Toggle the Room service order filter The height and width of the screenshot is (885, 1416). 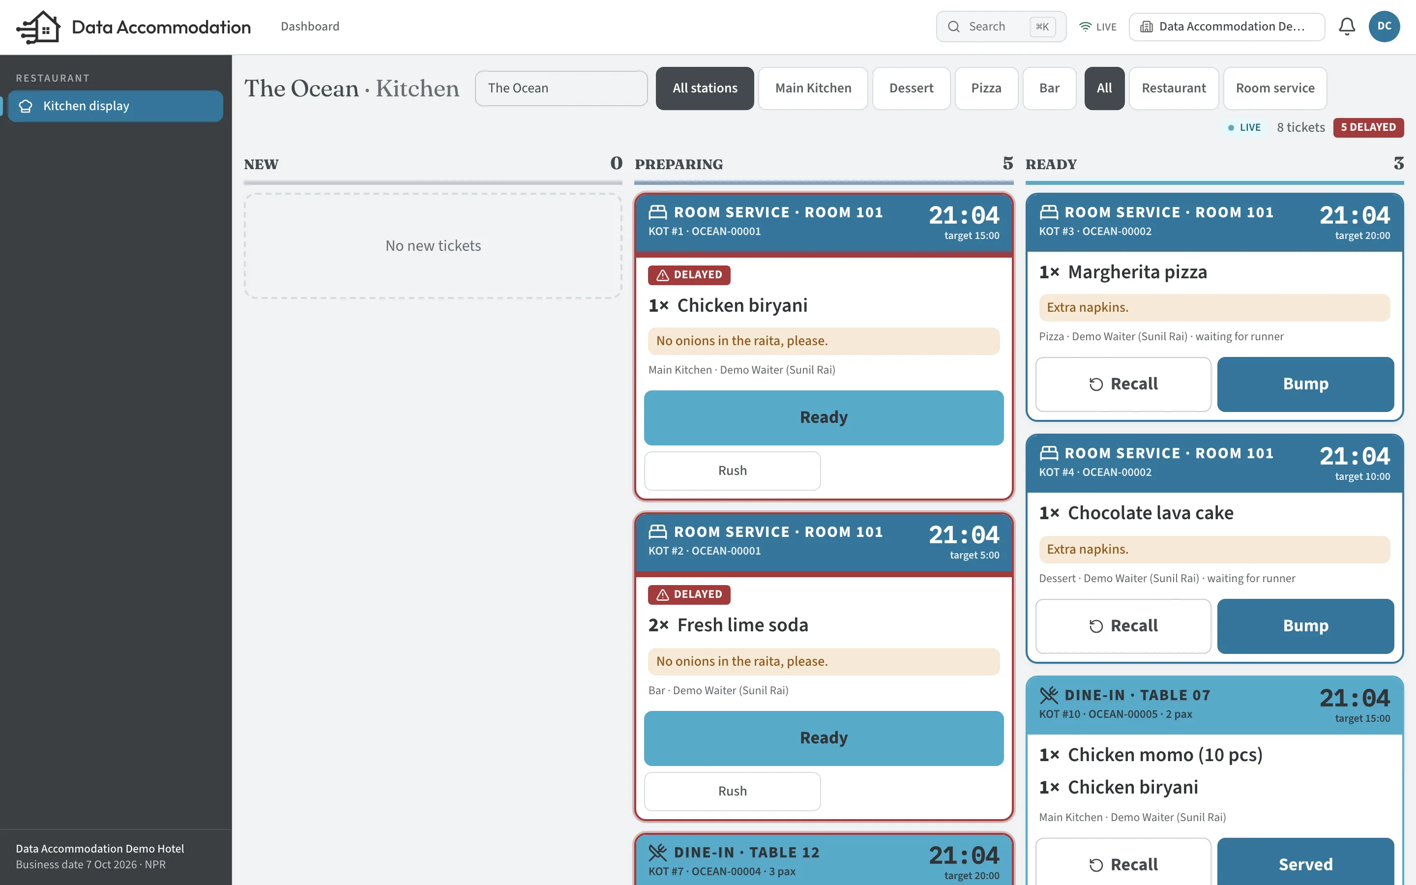click(1274, 88)
